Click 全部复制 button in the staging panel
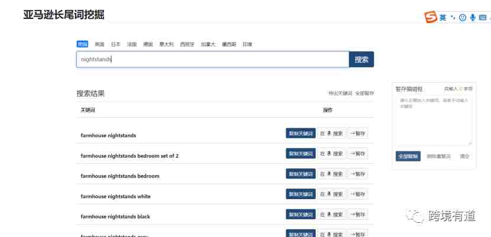 click(408, 157)
